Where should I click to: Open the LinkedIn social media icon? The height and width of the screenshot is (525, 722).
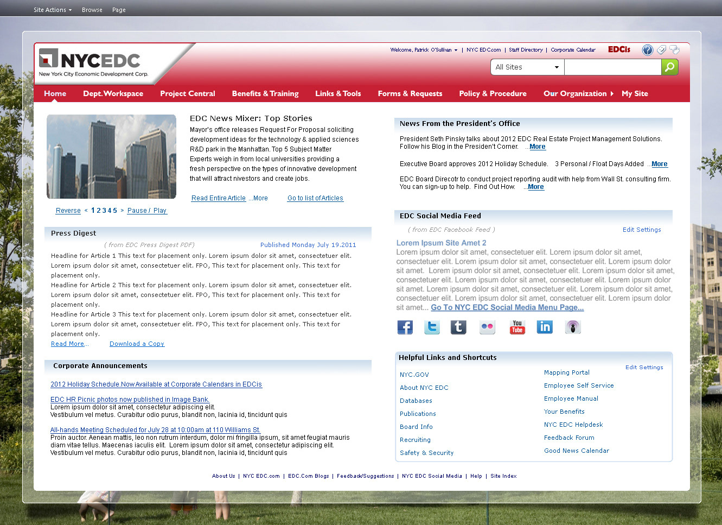(x=545, y=327)
